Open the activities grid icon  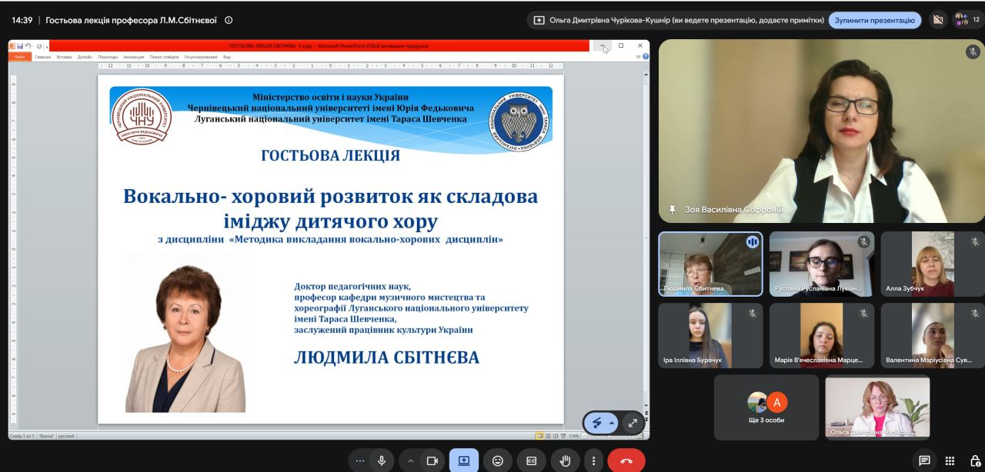(950, 460)
